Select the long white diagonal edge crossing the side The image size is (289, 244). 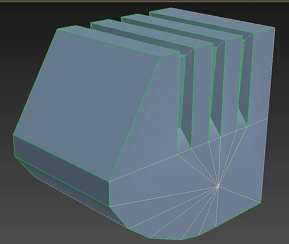pos(188,150)
